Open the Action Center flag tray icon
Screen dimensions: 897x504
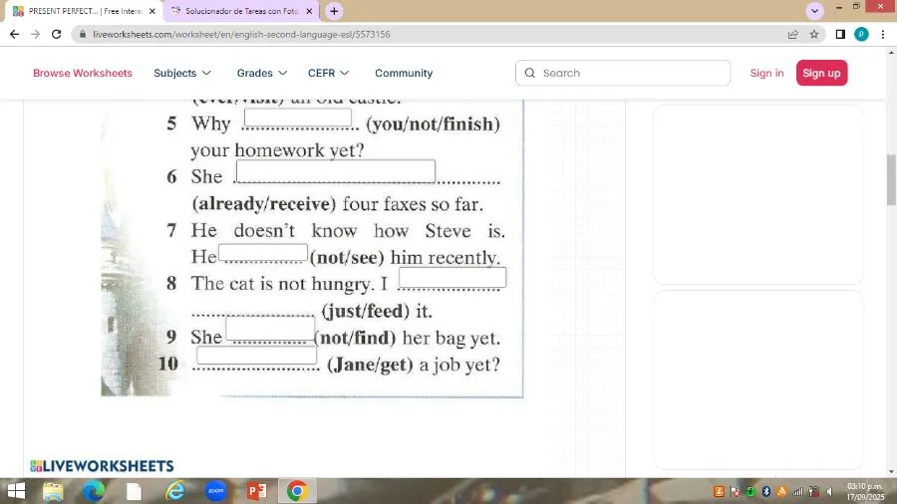[736, 491]
